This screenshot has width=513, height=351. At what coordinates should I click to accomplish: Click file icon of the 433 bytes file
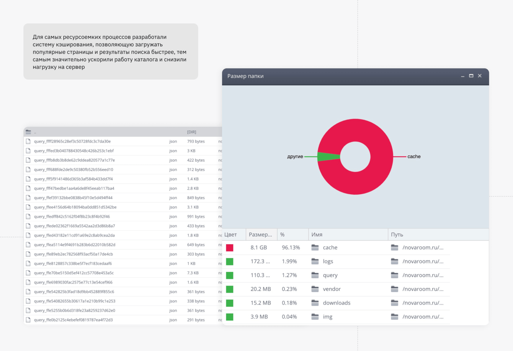pyautogui.click(x=28, y=226)
